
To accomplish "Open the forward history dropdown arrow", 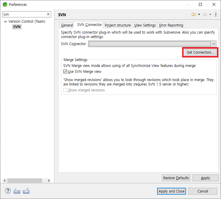I will 210,14.
